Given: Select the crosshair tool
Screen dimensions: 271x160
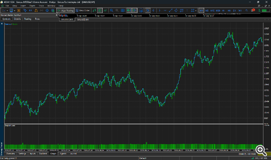Looking at the screenshot, I should (153, 10).
